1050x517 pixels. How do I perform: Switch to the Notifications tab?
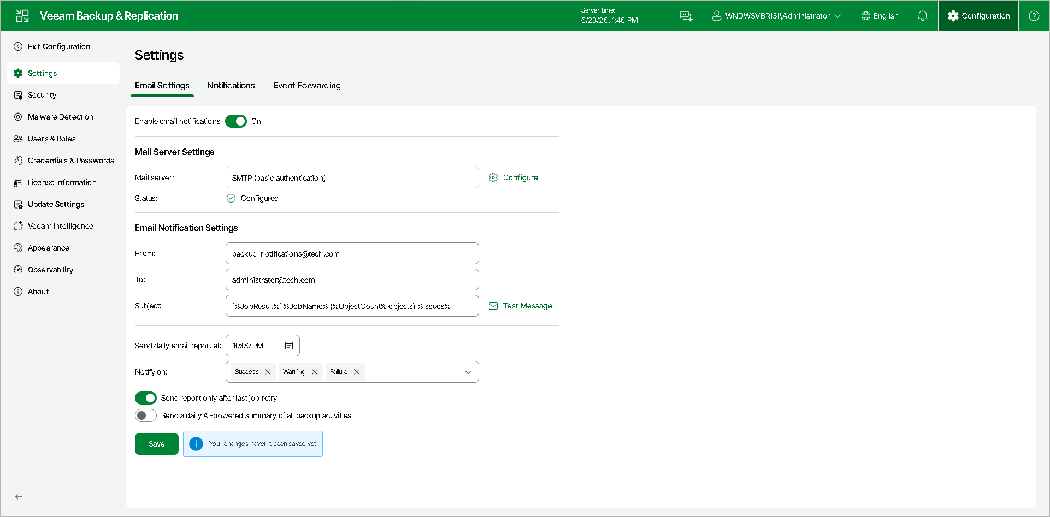click(231, 86)
